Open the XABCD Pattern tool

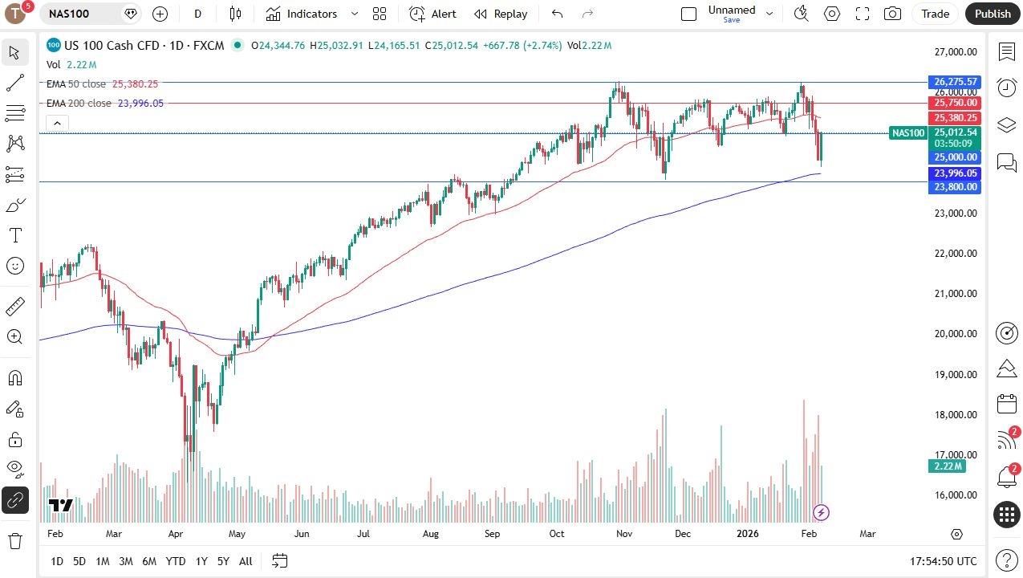14,143
